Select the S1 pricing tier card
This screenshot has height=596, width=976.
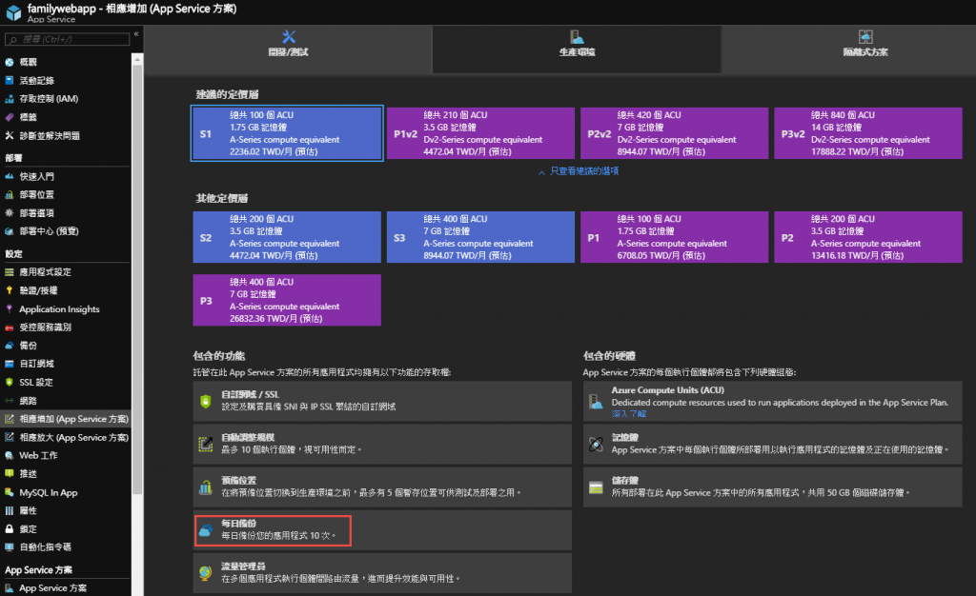(x=287, y=133)
